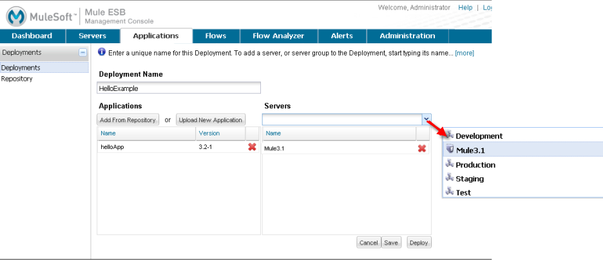Click Upload New Application button
The height and width of the screenshot is (260, 603).
(211, 120)
